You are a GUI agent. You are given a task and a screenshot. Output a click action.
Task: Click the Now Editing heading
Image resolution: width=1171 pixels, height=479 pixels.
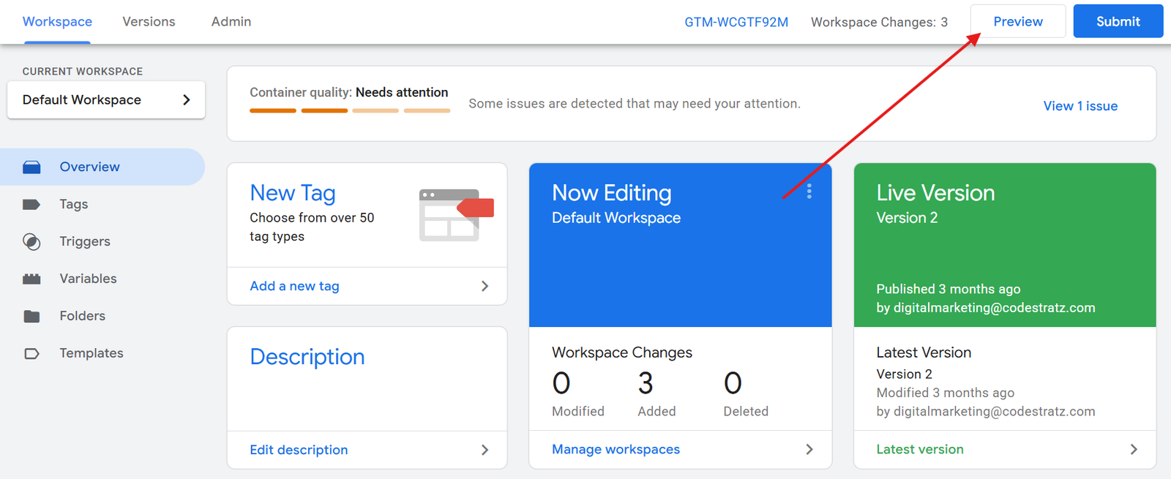(x=612, y=193)
